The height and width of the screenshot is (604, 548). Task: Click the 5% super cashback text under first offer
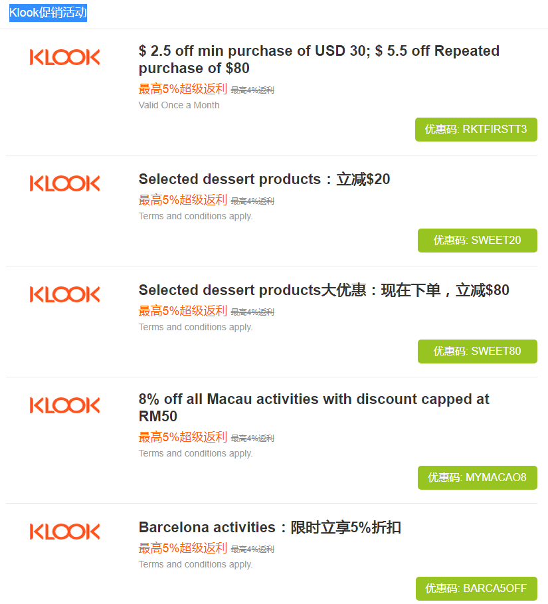coord(183,89)
